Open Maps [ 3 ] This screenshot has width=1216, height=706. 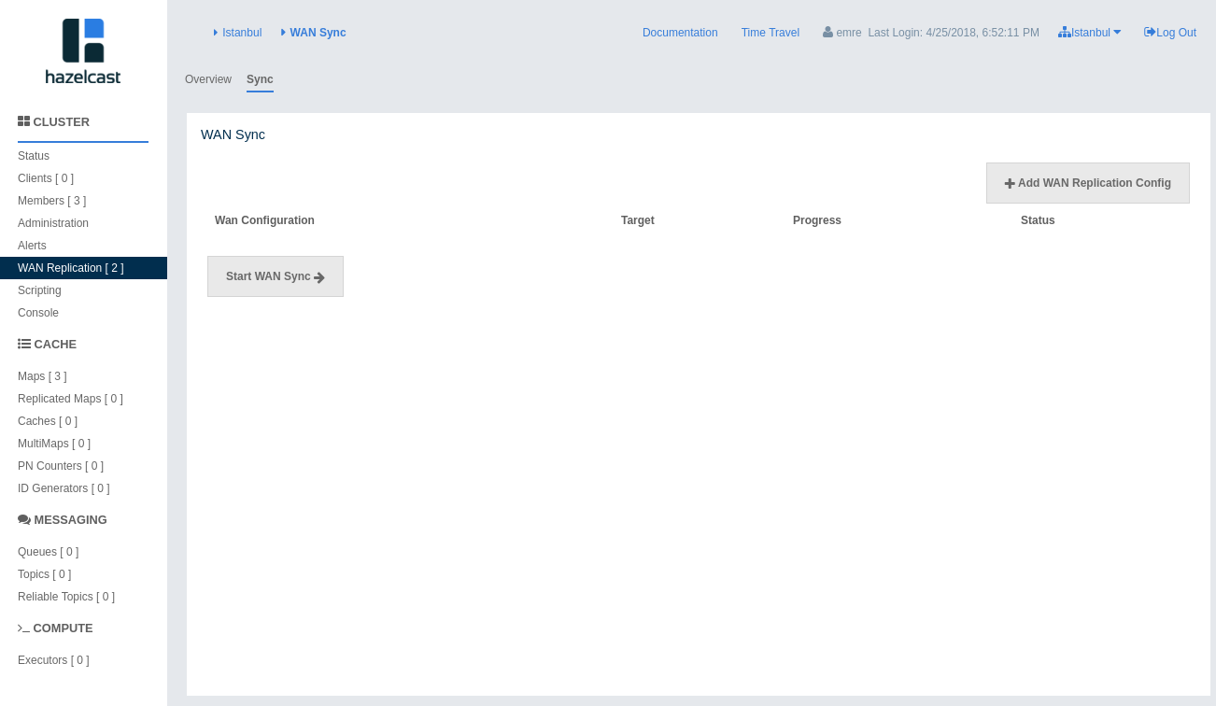coord(42,376)
